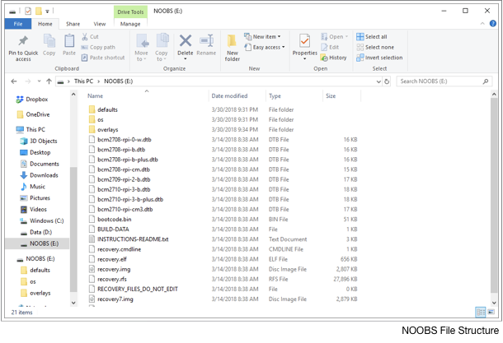Click the Copy to icon

162,40
